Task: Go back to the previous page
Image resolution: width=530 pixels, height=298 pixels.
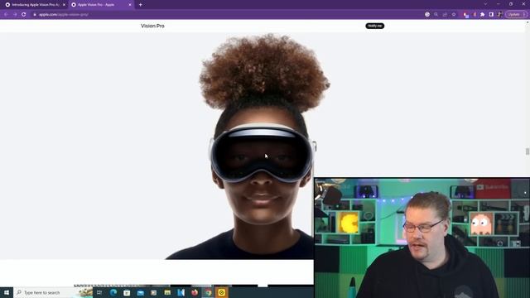Action: coord(6,15)
